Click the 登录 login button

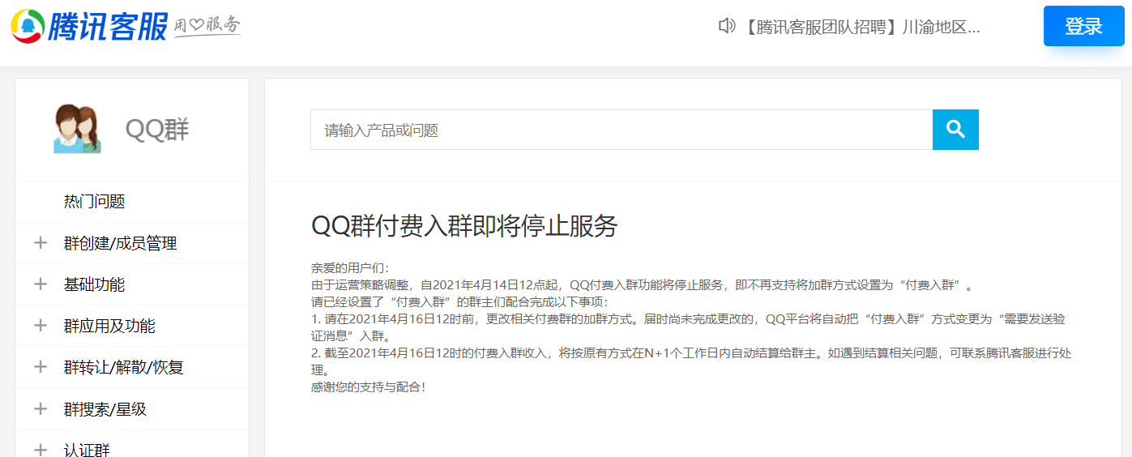pos(1083,26)
